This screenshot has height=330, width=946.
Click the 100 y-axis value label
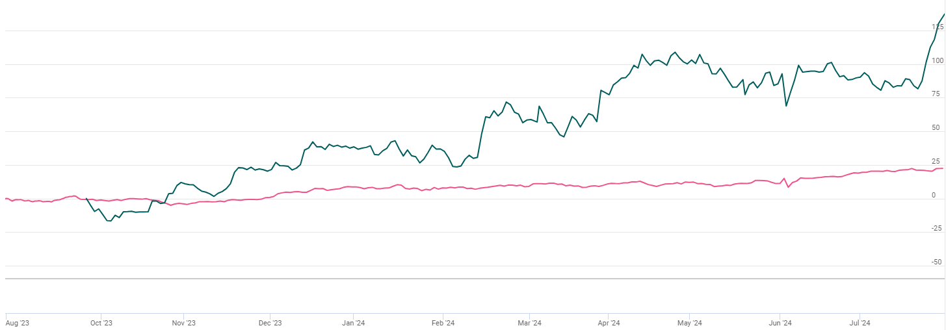(937, 61)
